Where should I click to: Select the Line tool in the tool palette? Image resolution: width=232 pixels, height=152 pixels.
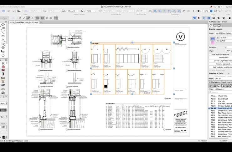coord(3,32)
